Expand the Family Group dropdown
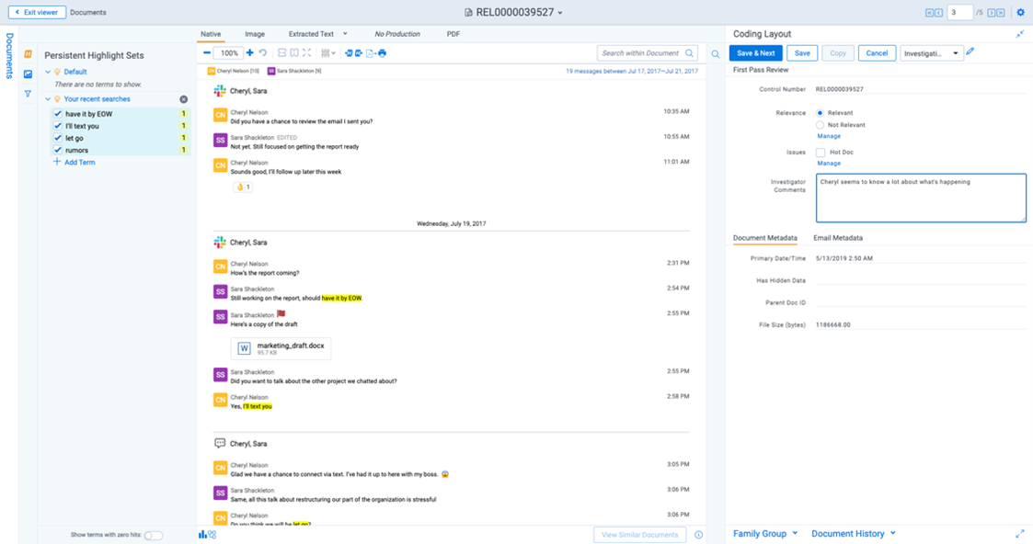Image resolution: width=1033 pixels, height=544 pixels. [765, 533]
